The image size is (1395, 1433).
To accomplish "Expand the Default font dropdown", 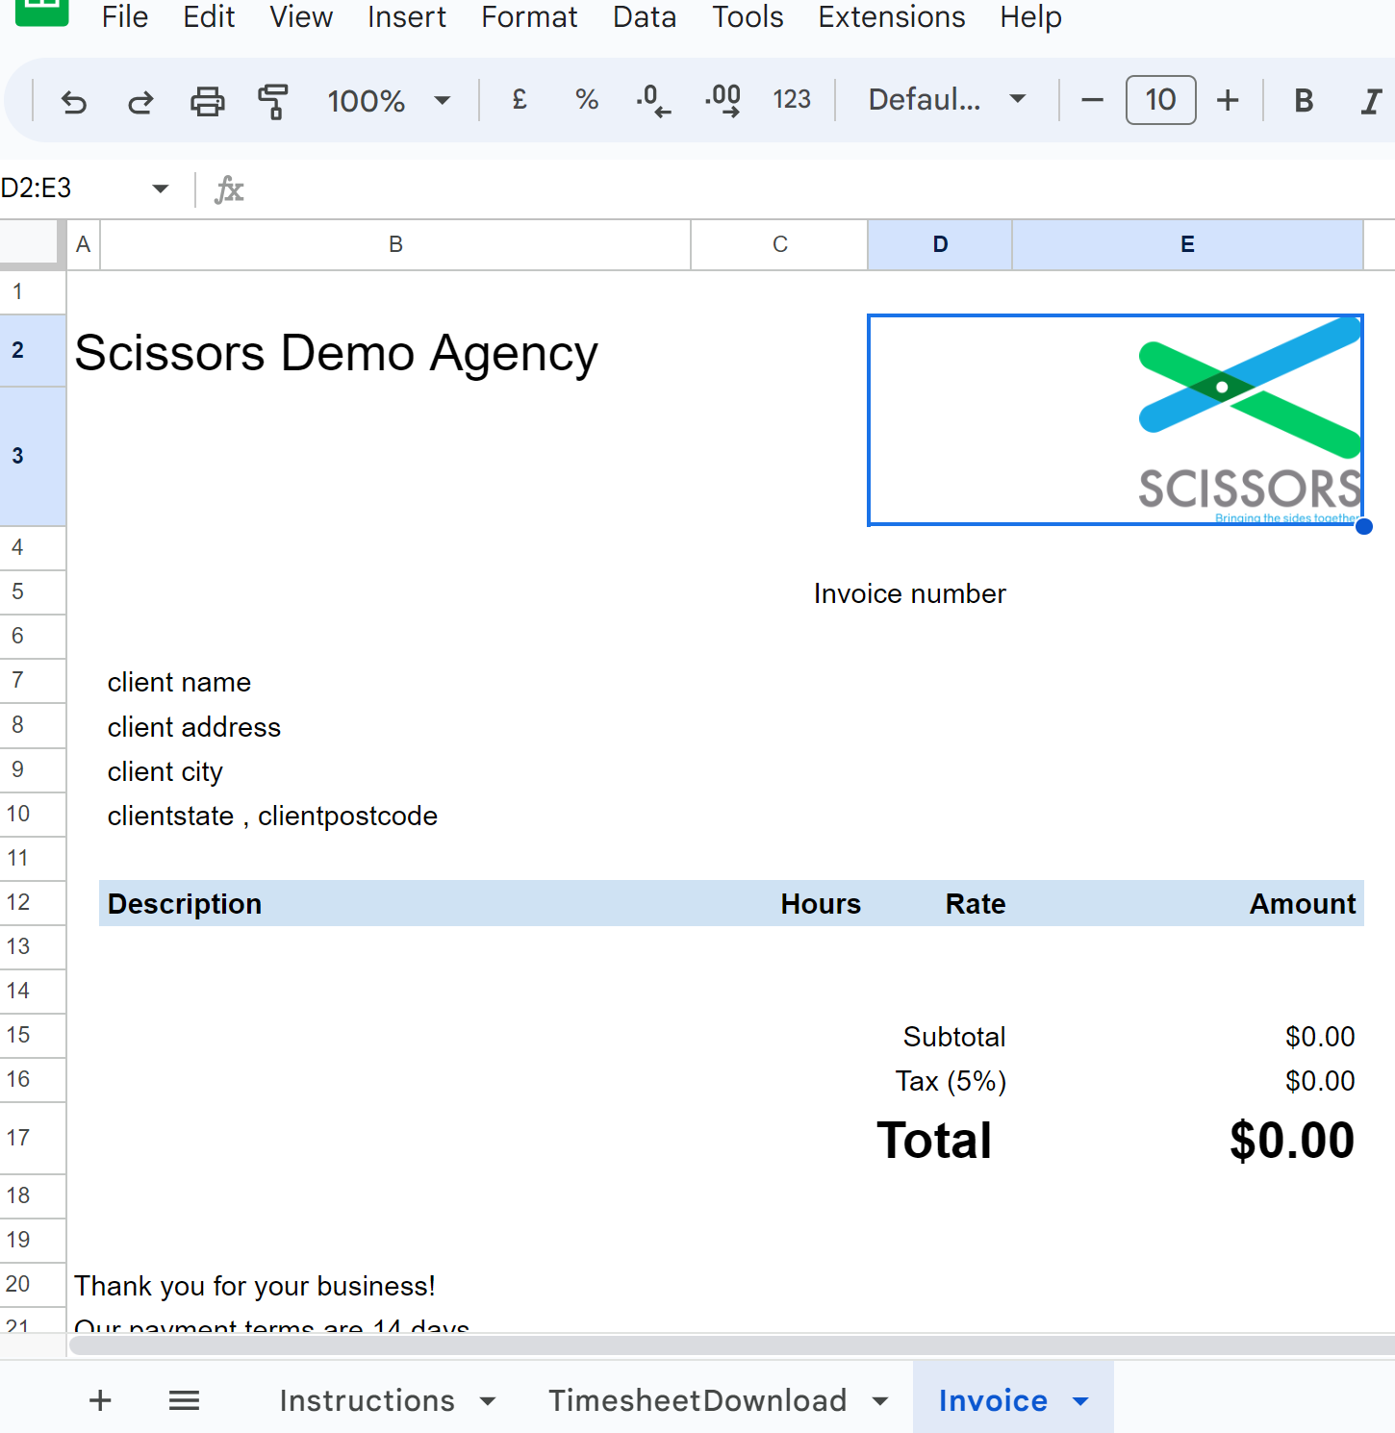I will pyautogui.click(x=947, y=100).
